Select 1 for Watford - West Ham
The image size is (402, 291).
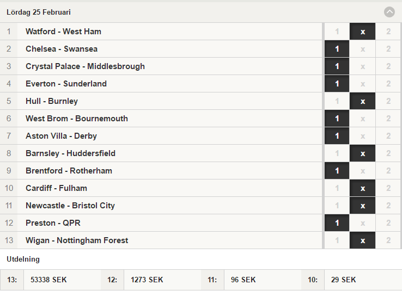337,32
